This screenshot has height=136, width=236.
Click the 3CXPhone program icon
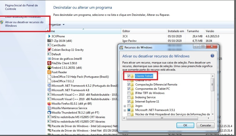(x=49, y=36)
